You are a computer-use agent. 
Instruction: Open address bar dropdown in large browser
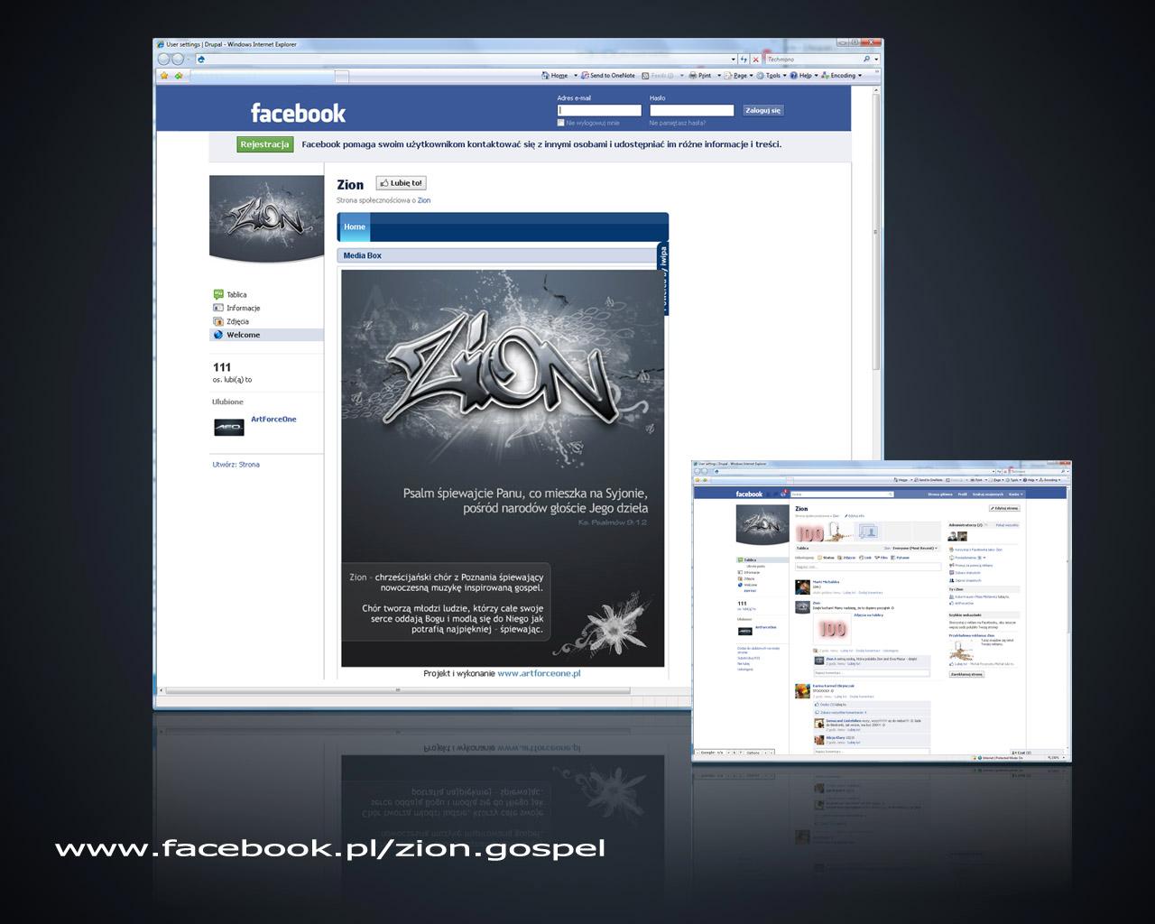(733, 59)
